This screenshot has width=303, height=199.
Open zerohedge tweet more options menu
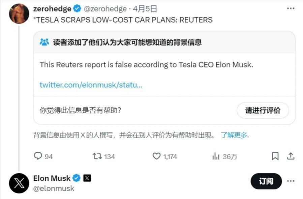pyautogui.click(x=291, y=8)
